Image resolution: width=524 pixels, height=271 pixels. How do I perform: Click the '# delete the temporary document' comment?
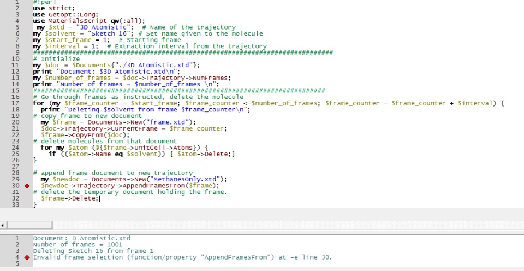130,192
